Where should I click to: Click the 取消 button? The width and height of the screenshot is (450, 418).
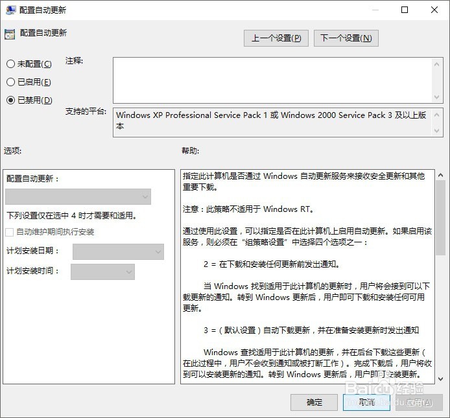click(x=366, y=402)
